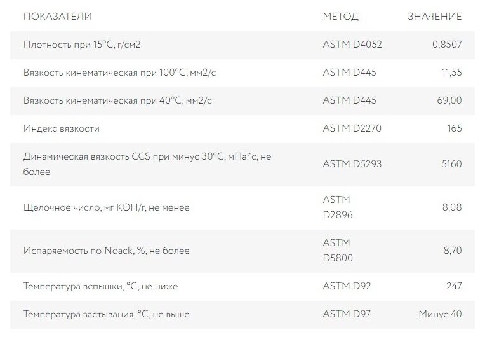The width and height of the screenshot is (485, 339).
Task: Click the ASTM D5293 method cell
Action: coord(352,164)
